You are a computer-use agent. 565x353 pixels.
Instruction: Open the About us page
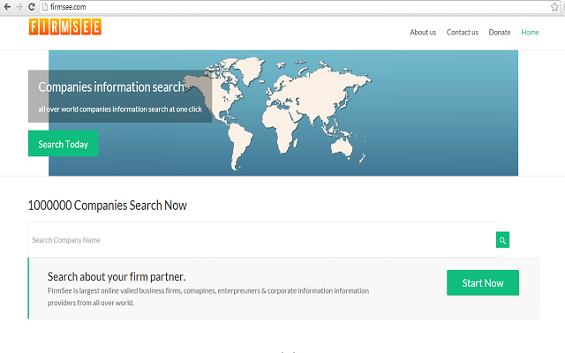(x=423, y=33)
